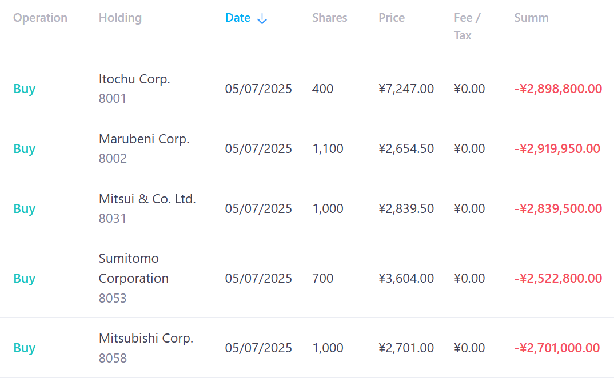The image size is (614, 378).
Task: Sort by the Operation column header
Action: [x=40, y=18]
